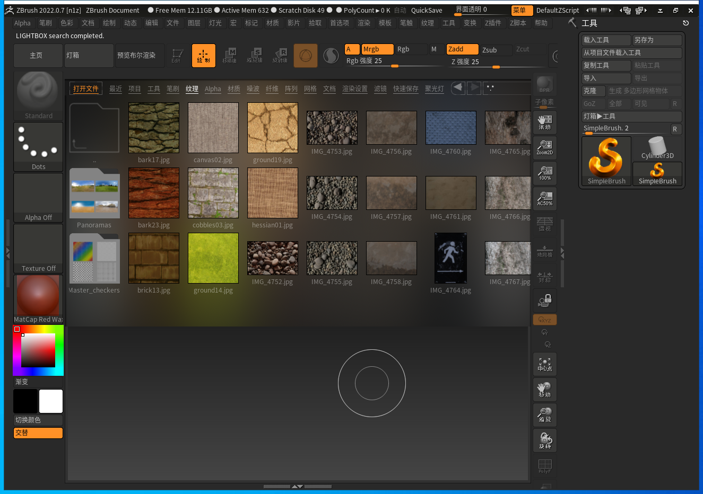Select the bark23.jpg texture thumbnail
The image size is (703, 494).
coord(154,193)
